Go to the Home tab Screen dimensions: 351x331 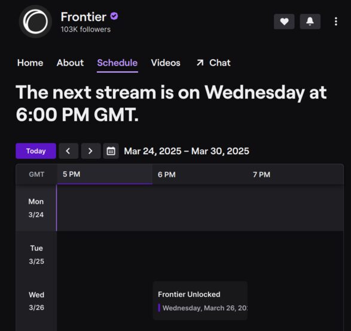click(x=30, y=63)
